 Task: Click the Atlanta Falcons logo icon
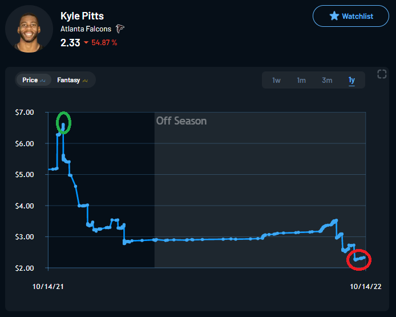click(x=120, y=28)
